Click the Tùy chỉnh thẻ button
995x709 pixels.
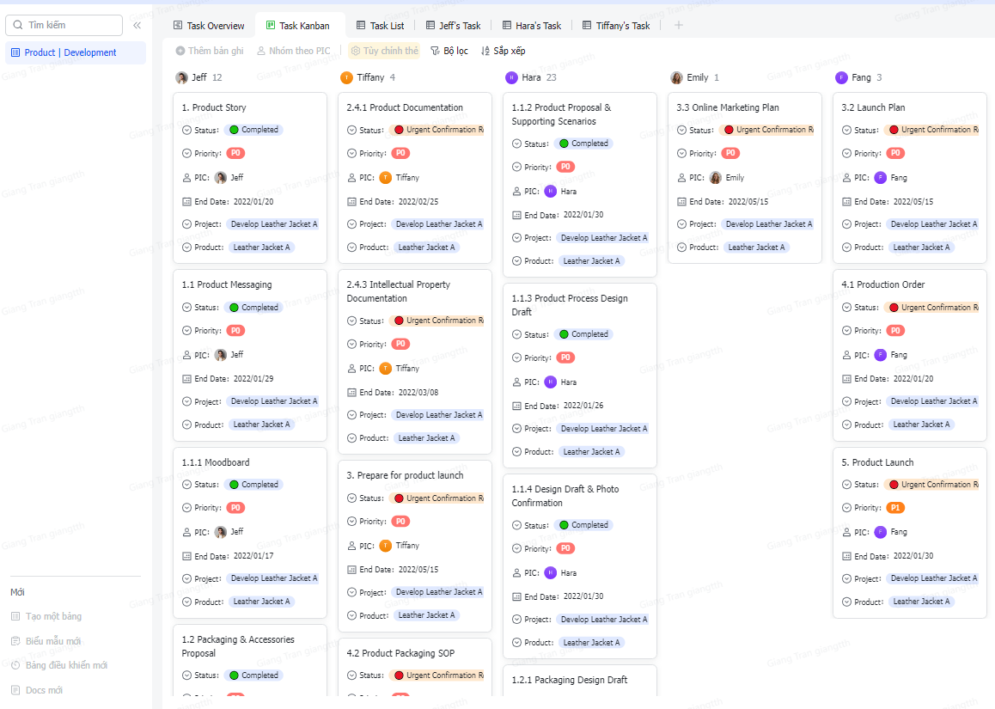(x=385, y=51)
